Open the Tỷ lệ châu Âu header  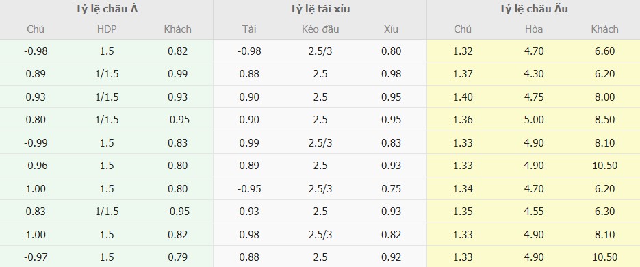point(533,9)
